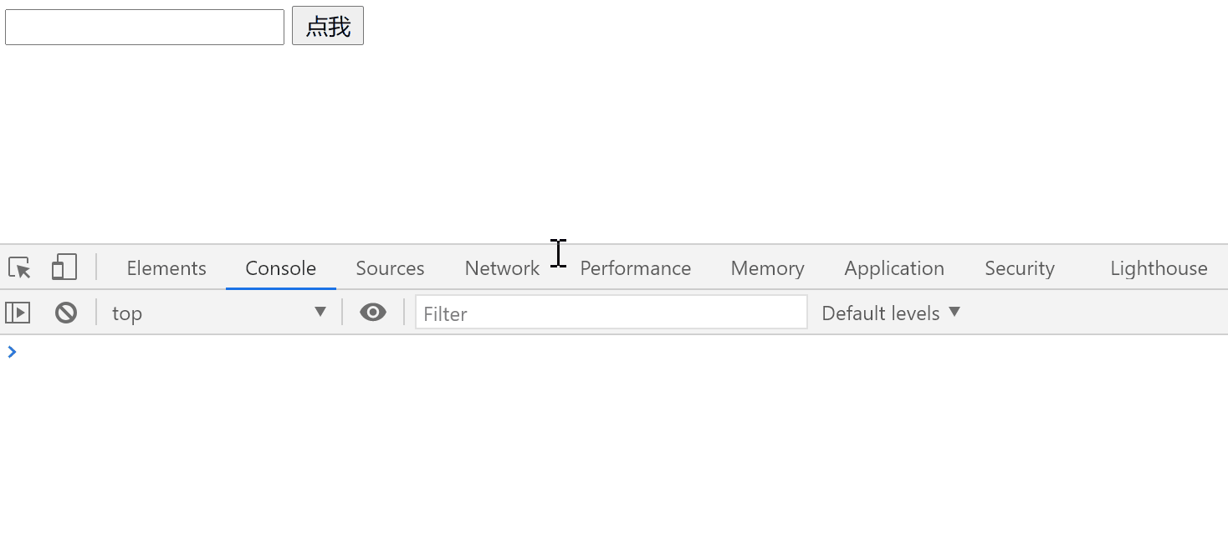
Task: Switch to the Elements tab
Action: tap(166, 268)
